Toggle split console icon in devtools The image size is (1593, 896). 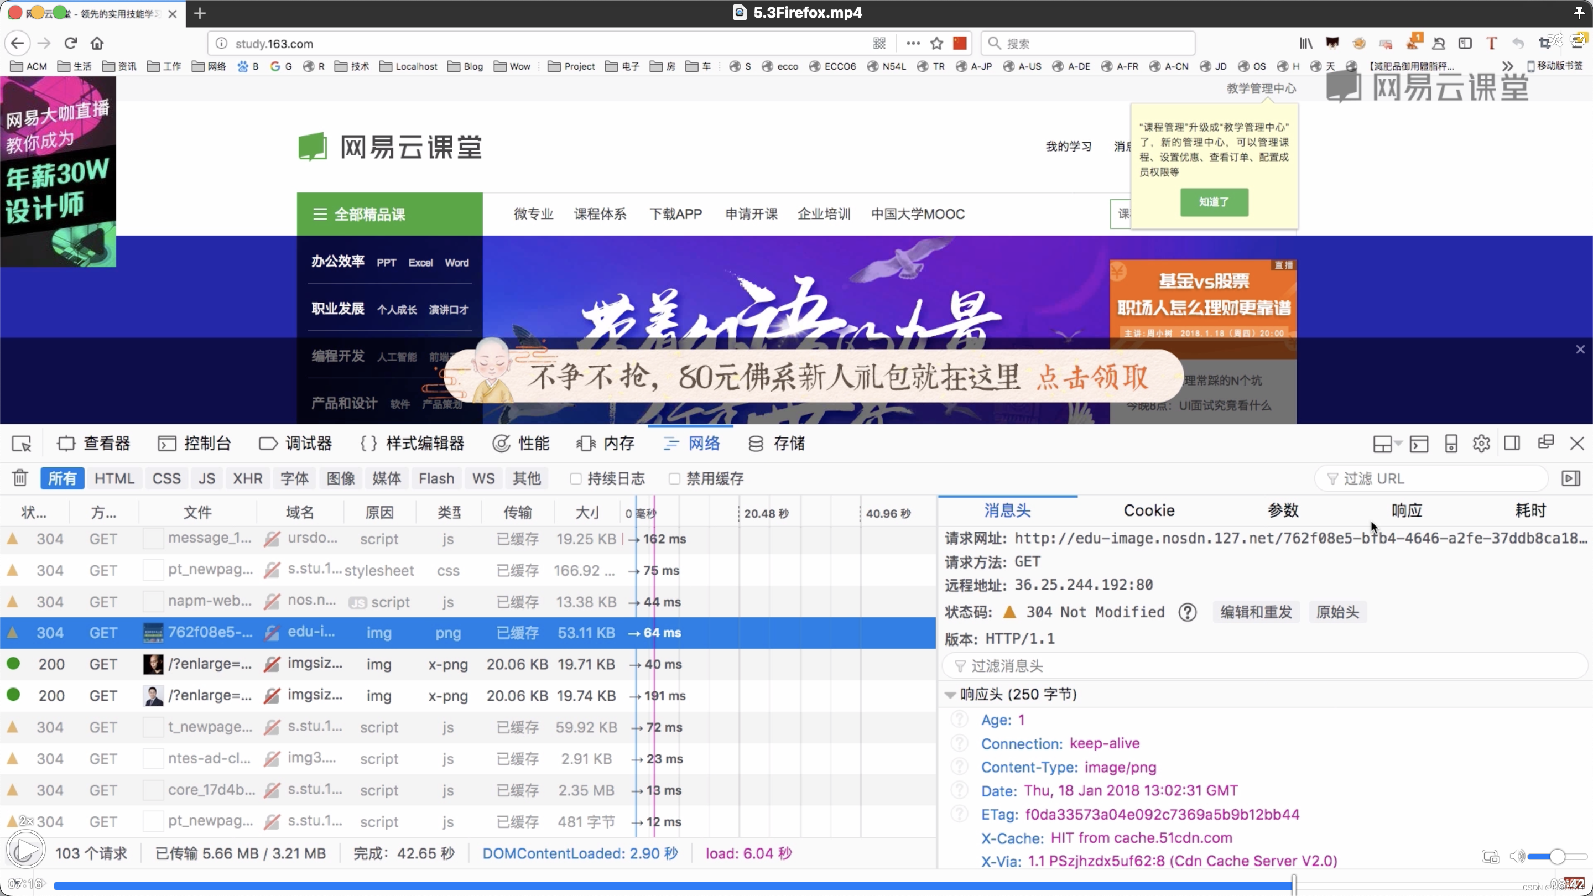[x=1419, y=444]
